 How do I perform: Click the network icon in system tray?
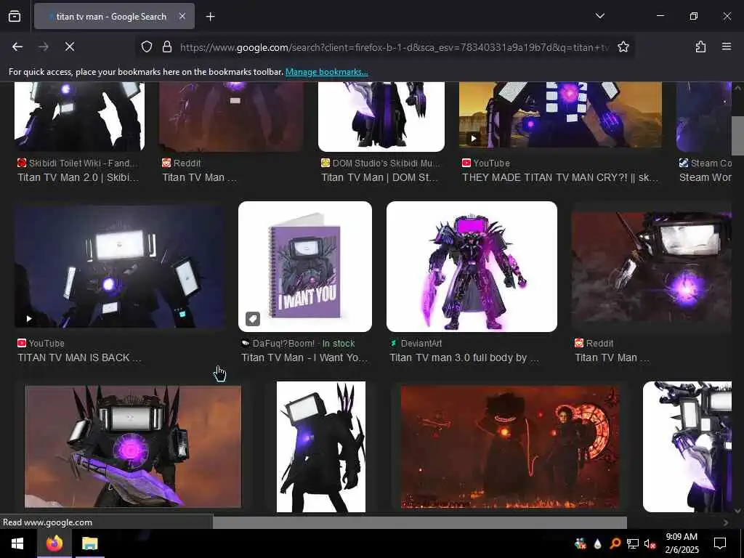pyautogui.click(x=633, y=543)
